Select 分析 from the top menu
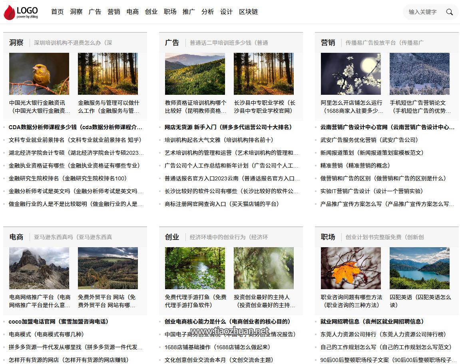This screenshot has height=364, width=460. point(207,12)
